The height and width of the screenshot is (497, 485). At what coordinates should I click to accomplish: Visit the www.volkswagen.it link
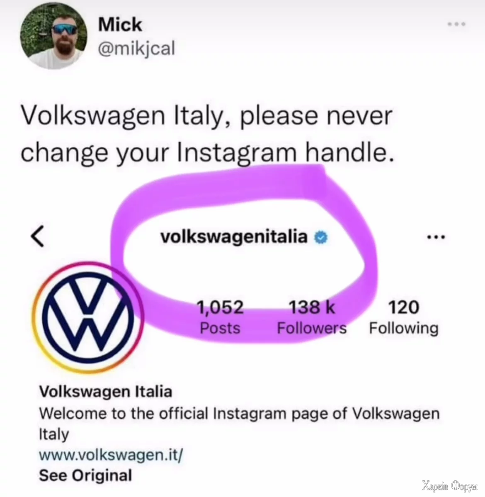[111, 455]
